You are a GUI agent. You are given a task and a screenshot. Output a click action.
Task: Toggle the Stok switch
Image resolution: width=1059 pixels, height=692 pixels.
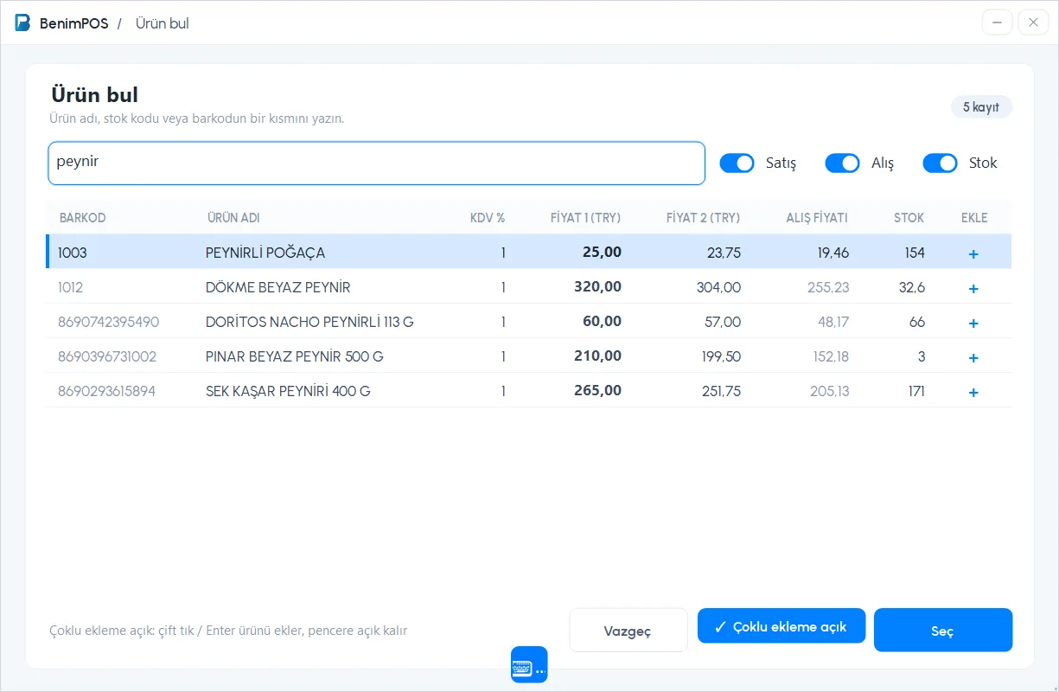pyautogui.click(x=941, y=163)
